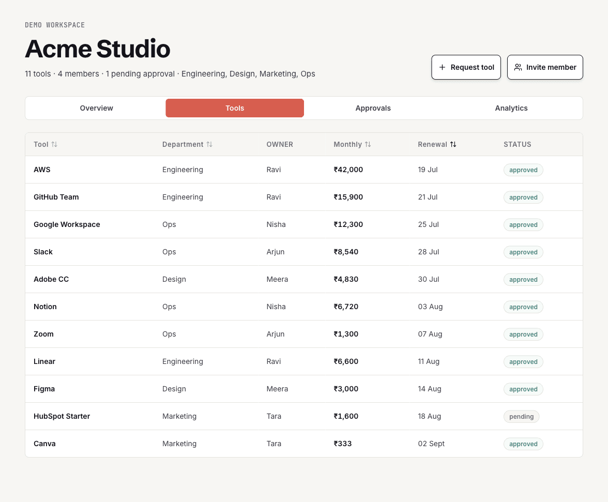Open the Approvals tab

tap(373, 108)
